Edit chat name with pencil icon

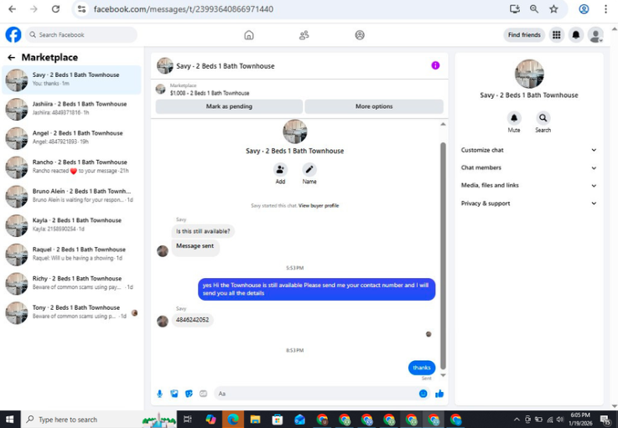309,170
